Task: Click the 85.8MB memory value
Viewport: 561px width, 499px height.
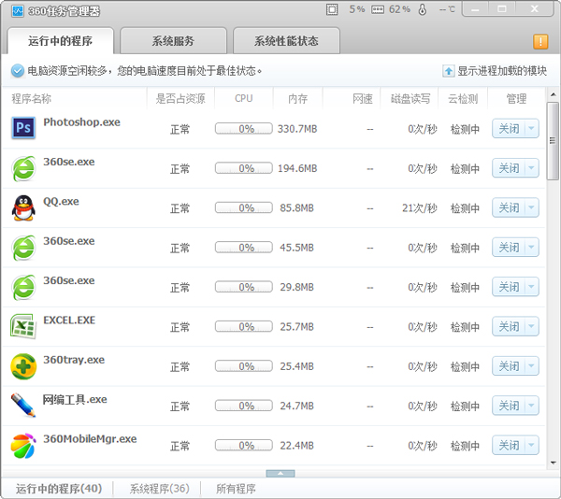Action: pyautogui.click(x=296, y=208)
